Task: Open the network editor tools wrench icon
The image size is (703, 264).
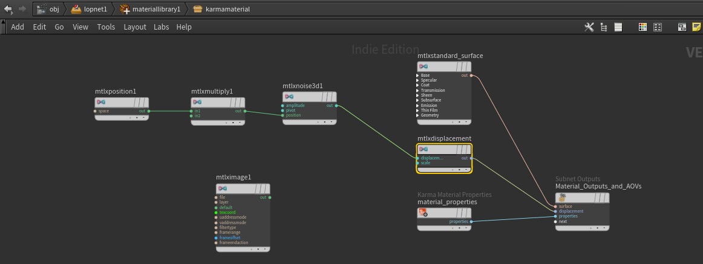Action: [x=589, y=27]
